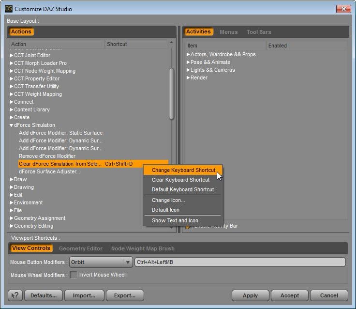Click the Ctrl+Alt+LeftMB shortcut field
Screen dimensions: 356x309
pos(240,262)
